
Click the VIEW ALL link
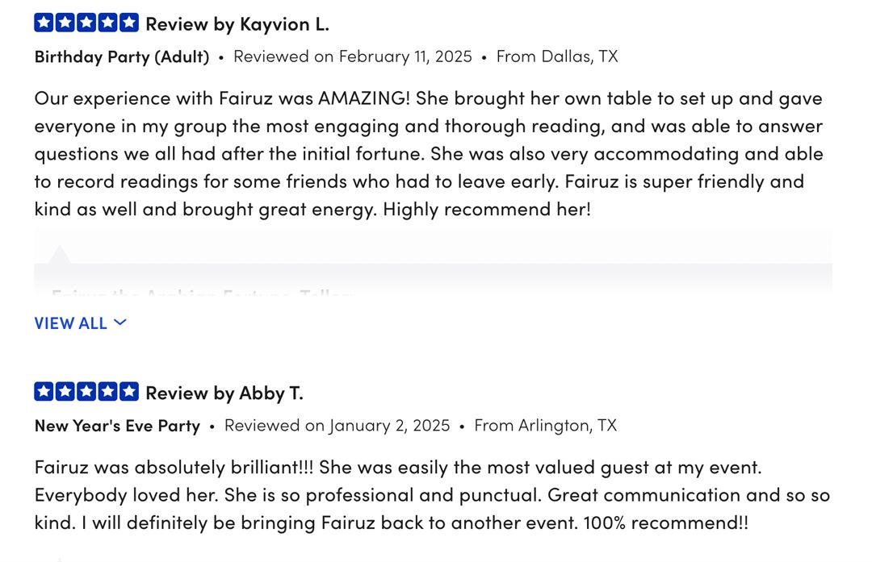click(71, 323)
